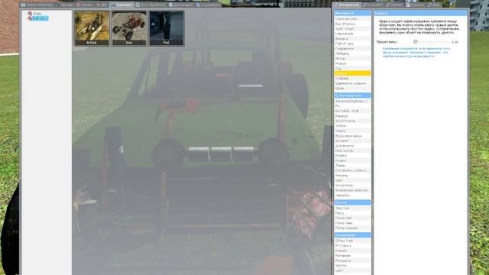This screenshot has height=275, width=489.
Task: Select the Динамит tool
Action: [352, 141]
